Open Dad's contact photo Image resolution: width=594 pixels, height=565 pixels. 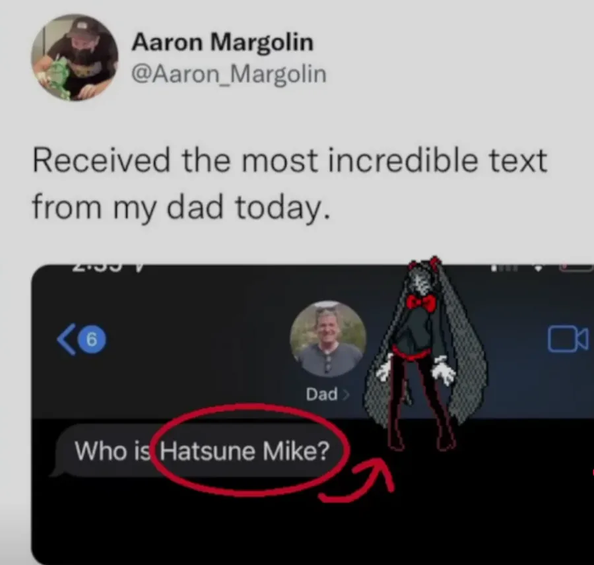pos(328,339)
